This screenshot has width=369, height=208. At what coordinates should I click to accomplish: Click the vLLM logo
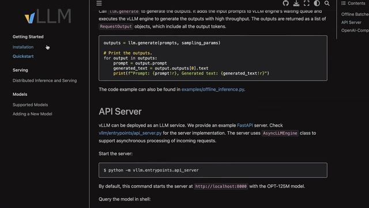click(48, 16)
